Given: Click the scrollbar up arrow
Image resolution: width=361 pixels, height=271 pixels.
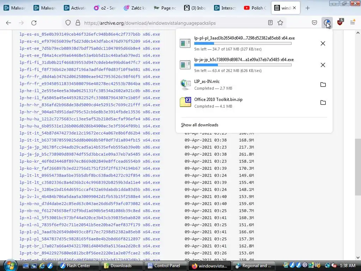Looking at the screenshot, I should click(358, 33).
